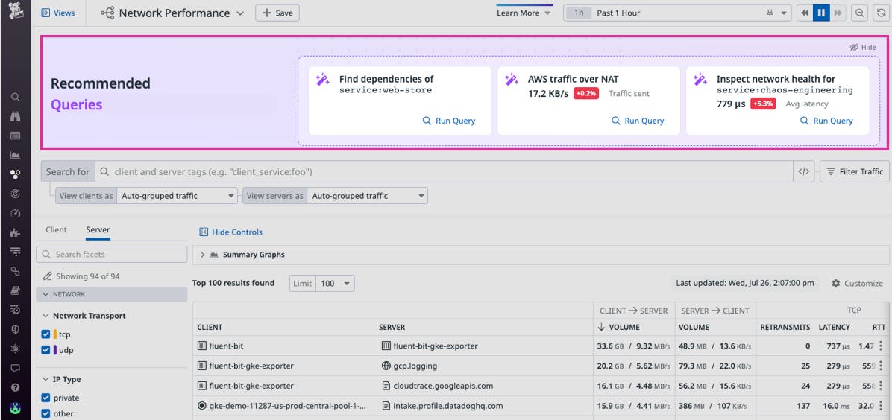Screen dimensions: 892x420
Task: Click the Filter Traffic button
Action: click(854, 171)
